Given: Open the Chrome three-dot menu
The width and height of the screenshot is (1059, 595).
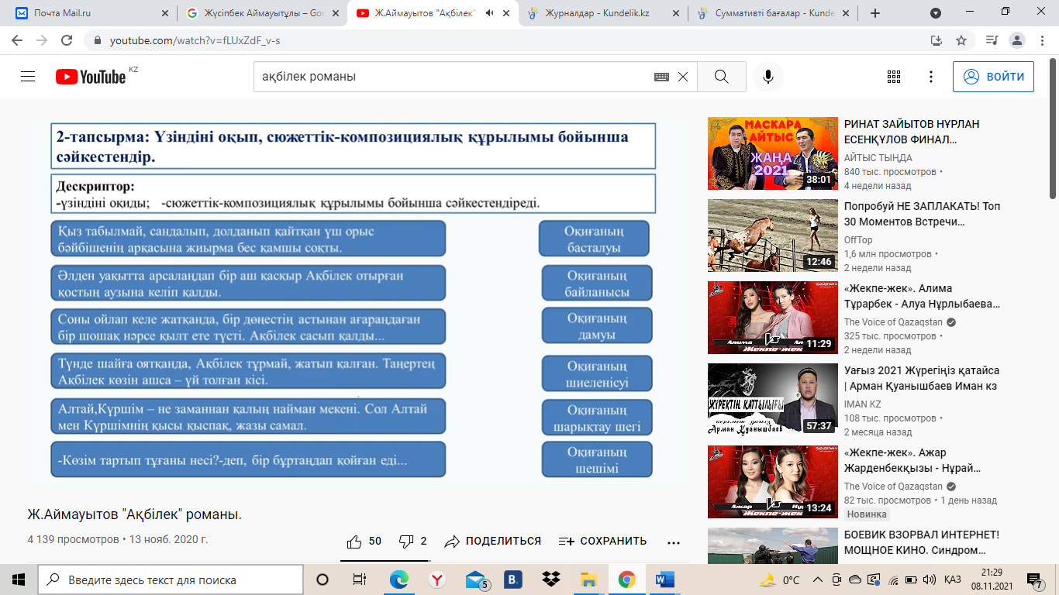Looking at the screenshot, I should click(x=1043, y=40).
